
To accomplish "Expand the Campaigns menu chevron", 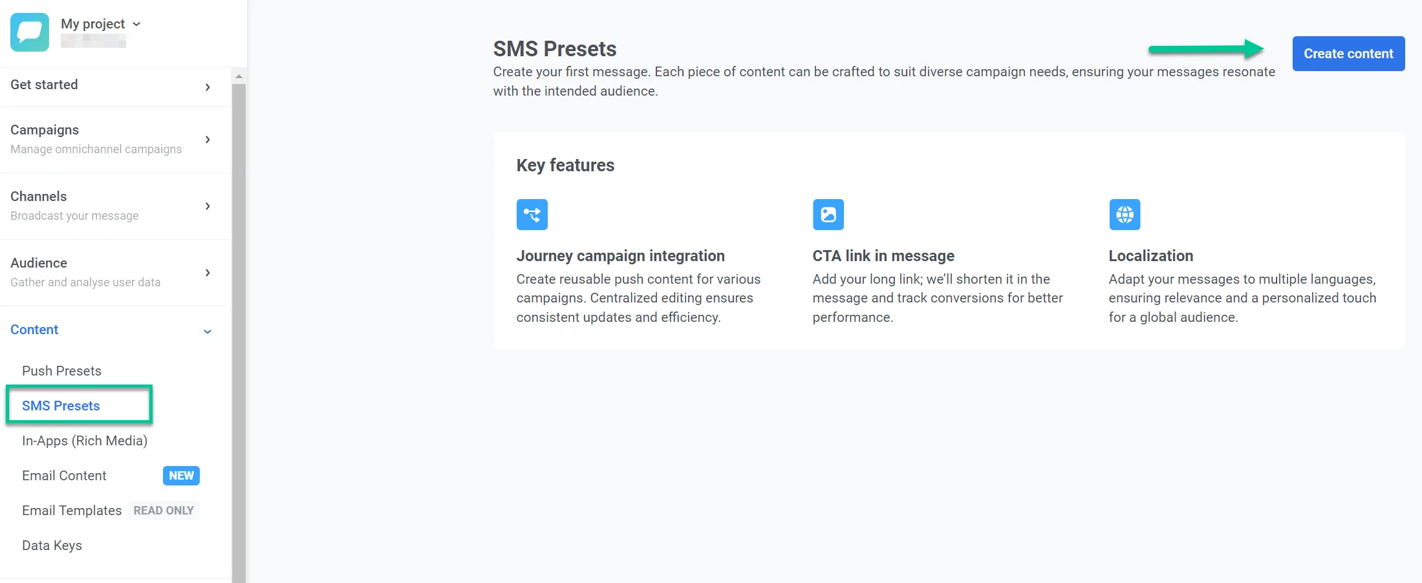I will (x=208, y=140).
